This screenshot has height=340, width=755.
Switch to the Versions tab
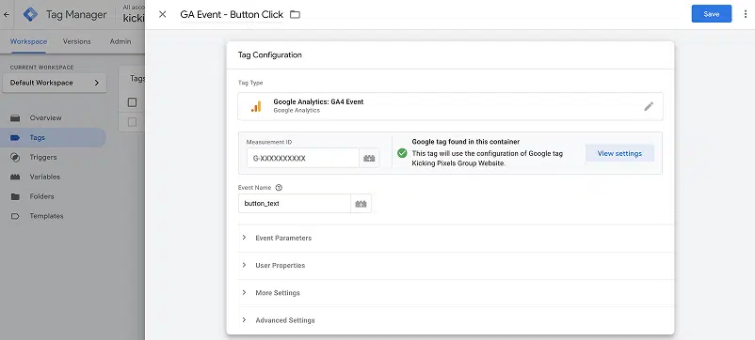[x=76, y=41]
